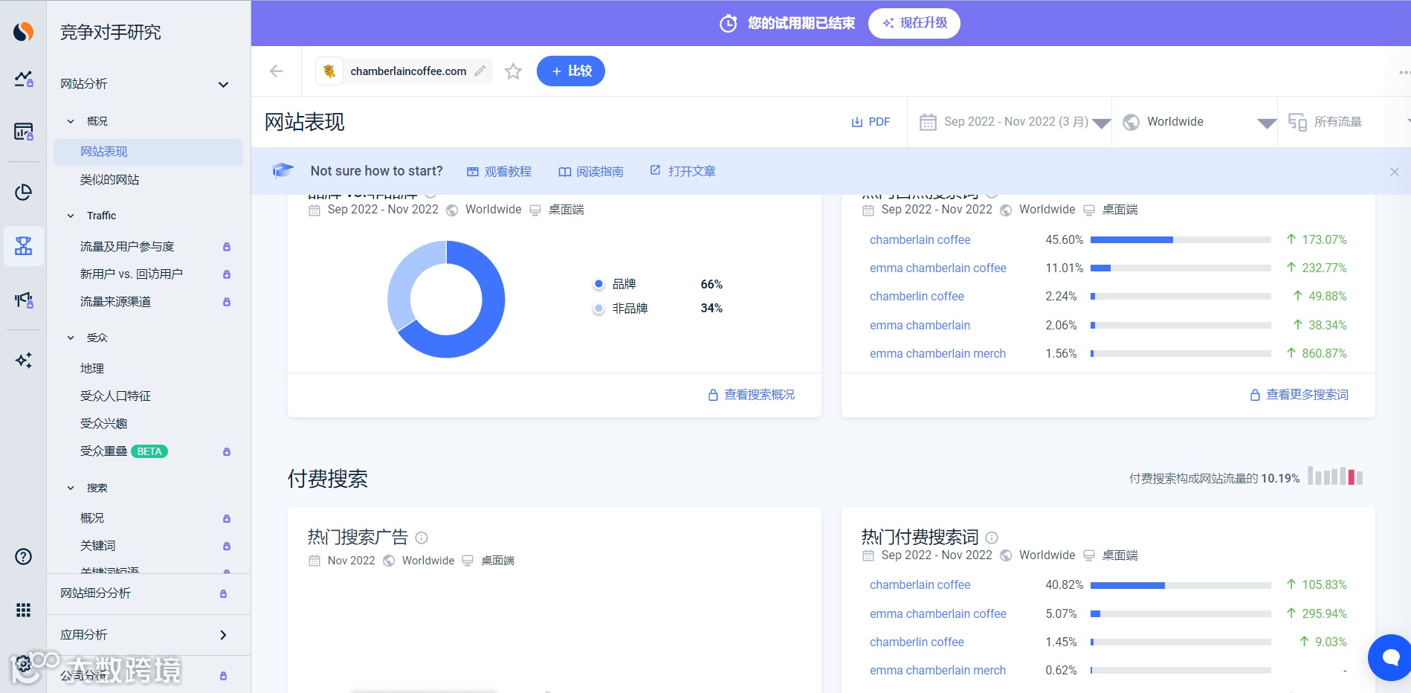Select 类似的网站 in the sidebar menu
The image size is (1411, 693).
coord(108,179)
